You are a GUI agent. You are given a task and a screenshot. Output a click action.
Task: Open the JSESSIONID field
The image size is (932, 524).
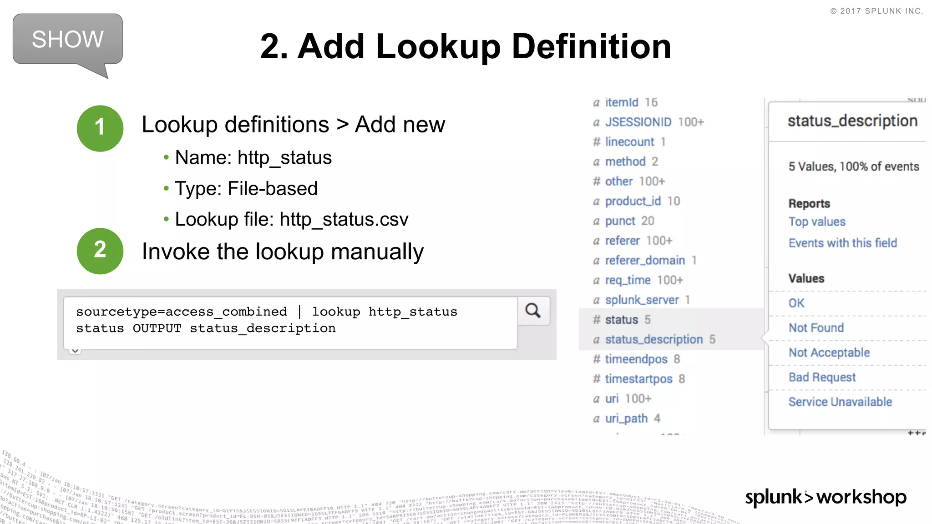(638, 122)
